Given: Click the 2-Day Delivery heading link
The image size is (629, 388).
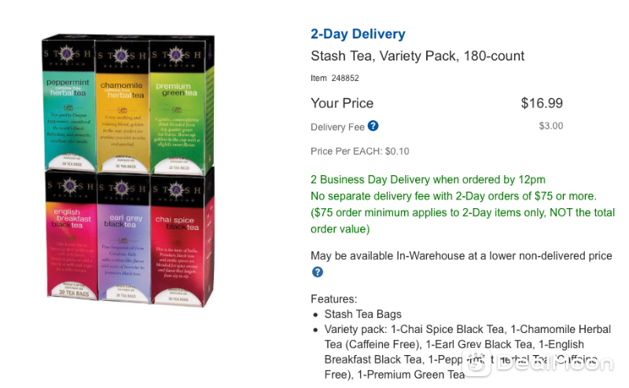Looking at the screenshot, I should (358, 34).
